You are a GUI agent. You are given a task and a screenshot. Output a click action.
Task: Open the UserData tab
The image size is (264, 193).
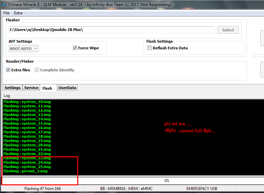(67, 88)
